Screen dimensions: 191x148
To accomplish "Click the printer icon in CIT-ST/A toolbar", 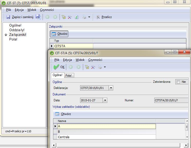I will click(x=100, y=67).
